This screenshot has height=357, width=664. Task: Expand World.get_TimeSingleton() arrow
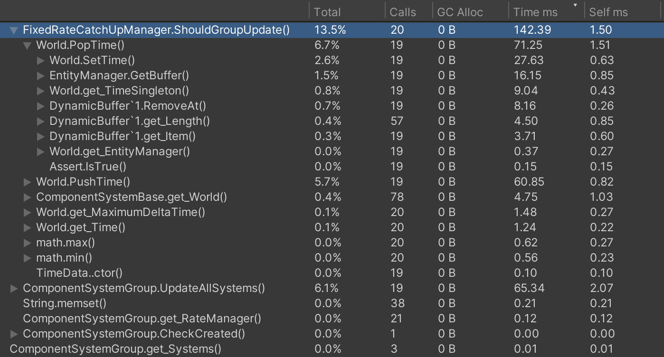point(40,91)
